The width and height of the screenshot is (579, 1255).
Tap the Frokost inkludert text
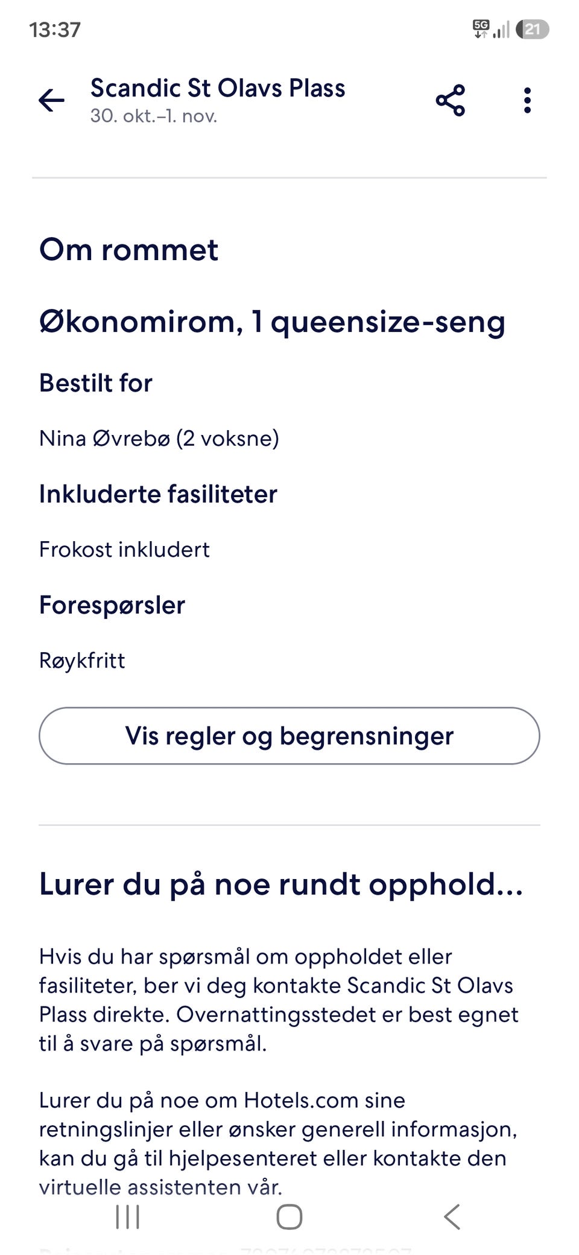124,550
